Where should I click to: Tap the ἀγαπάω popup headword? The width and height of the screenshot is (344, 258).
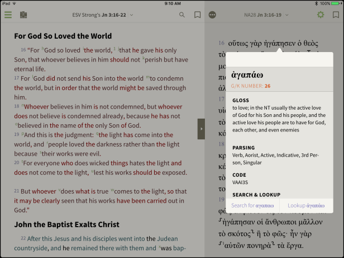tap(247, 74)
